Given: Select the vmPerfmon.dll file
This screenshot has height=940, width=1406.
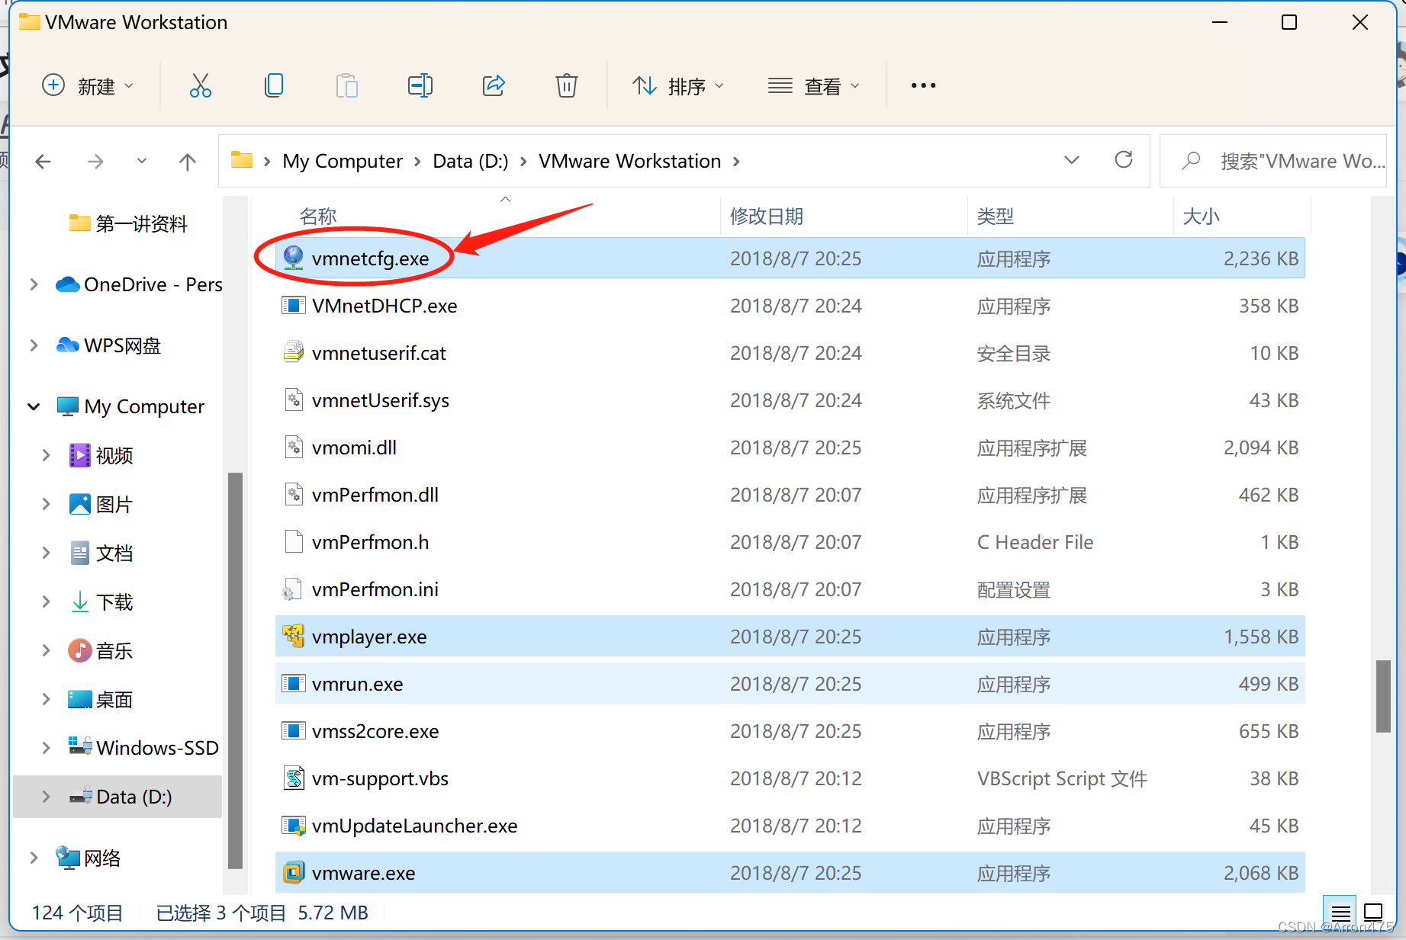Looking at the screenshot, I should point(790,494).
